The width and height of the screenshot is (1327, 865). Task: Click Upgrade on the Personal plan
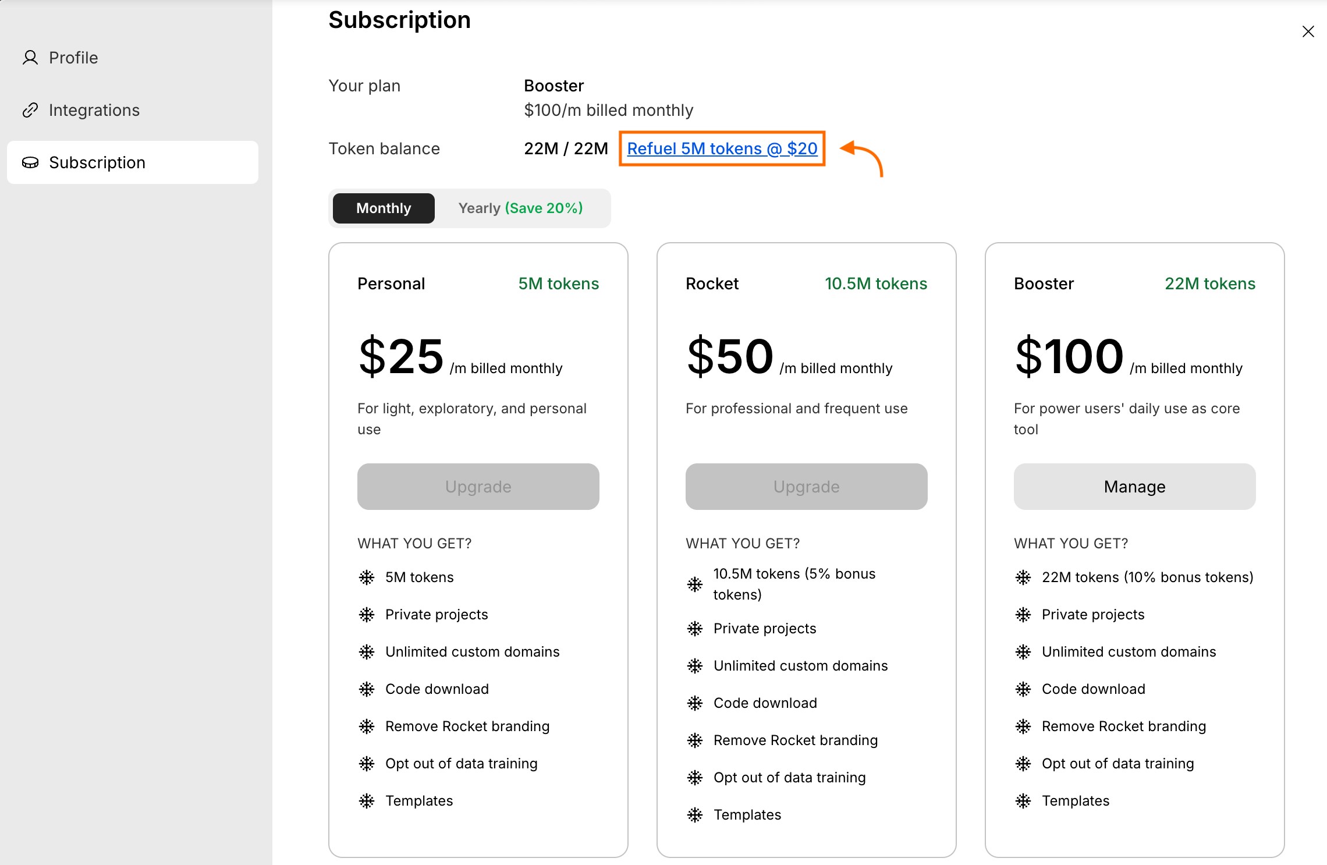[477, 487]
